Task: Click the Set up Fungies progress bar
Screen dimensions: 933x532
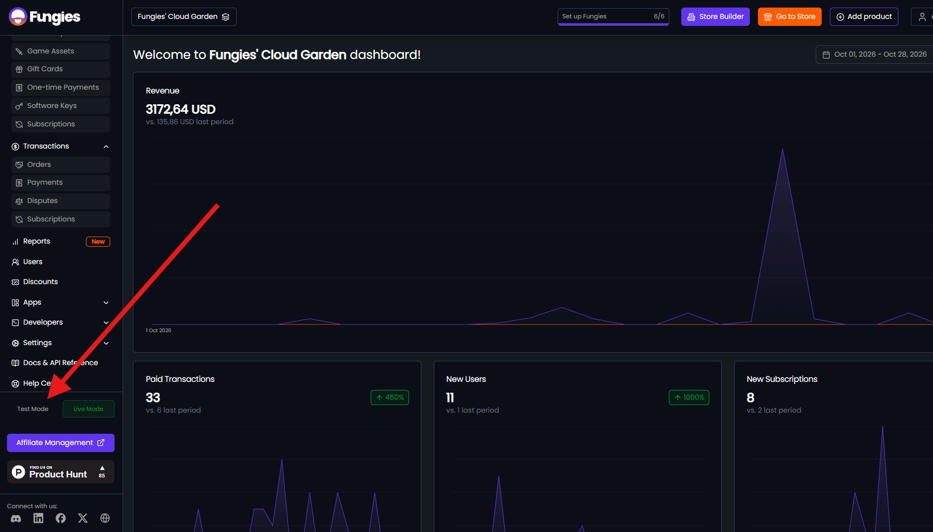Action: tap(613, 17)
